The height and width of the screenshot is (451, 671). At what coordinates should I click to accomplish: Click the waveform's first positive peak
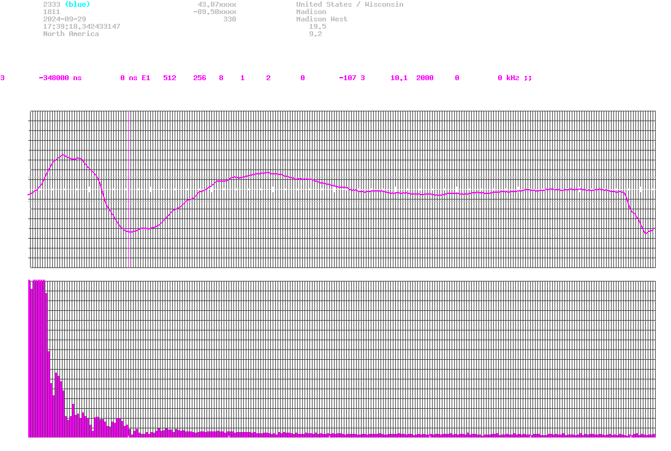pos(63,155)
